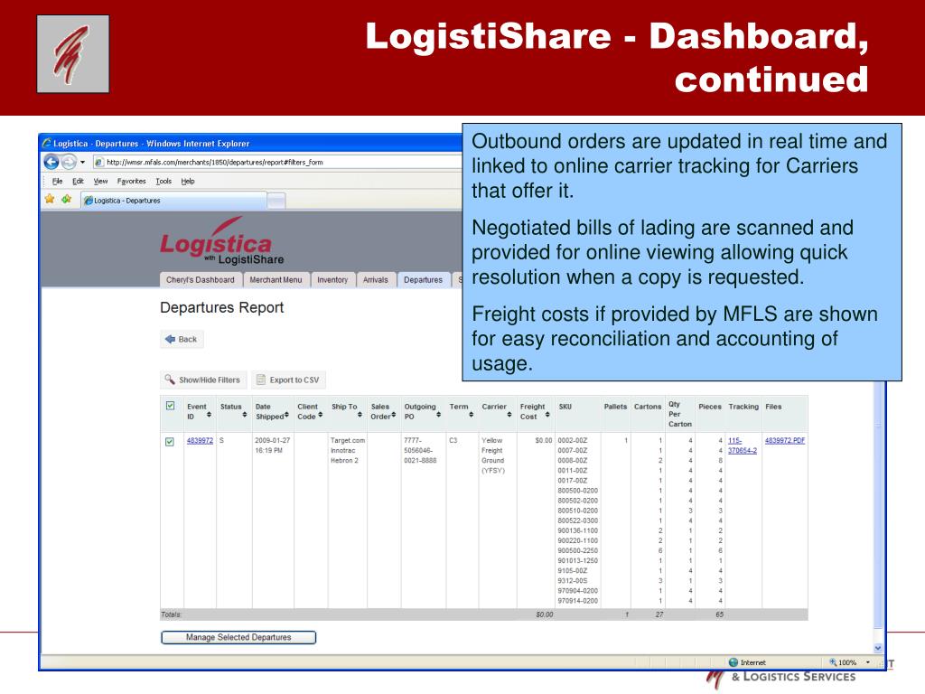Screen dimensions: 925x694
Task: Open the zoom level dropdown arrow
Action: click(x=868, y=662)
